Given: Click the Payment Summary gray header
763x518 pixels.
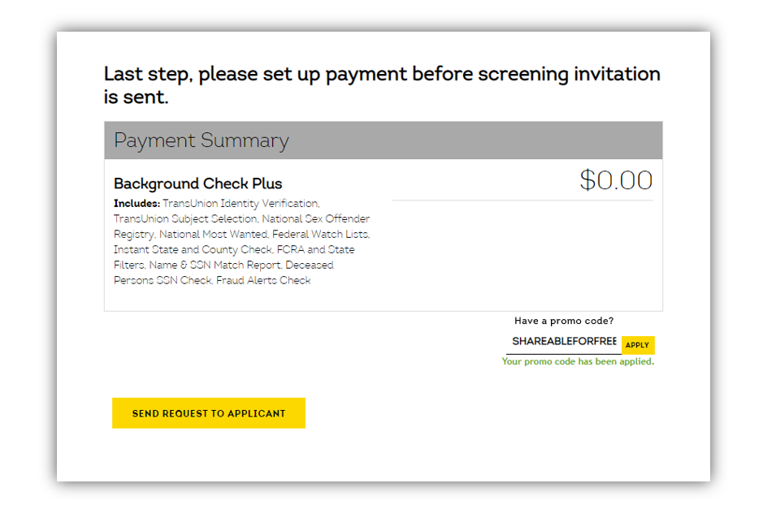Looking at the screenshot, I should tap(383, 140).
